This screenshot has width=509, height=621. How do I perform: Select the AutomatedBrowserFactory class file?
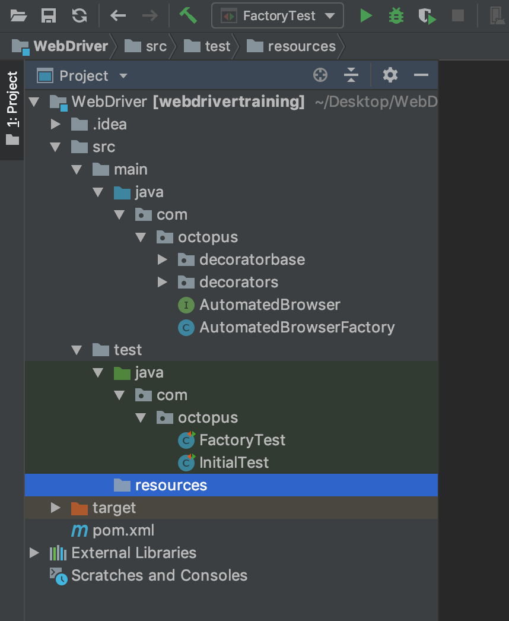click(x=297, y=327)
